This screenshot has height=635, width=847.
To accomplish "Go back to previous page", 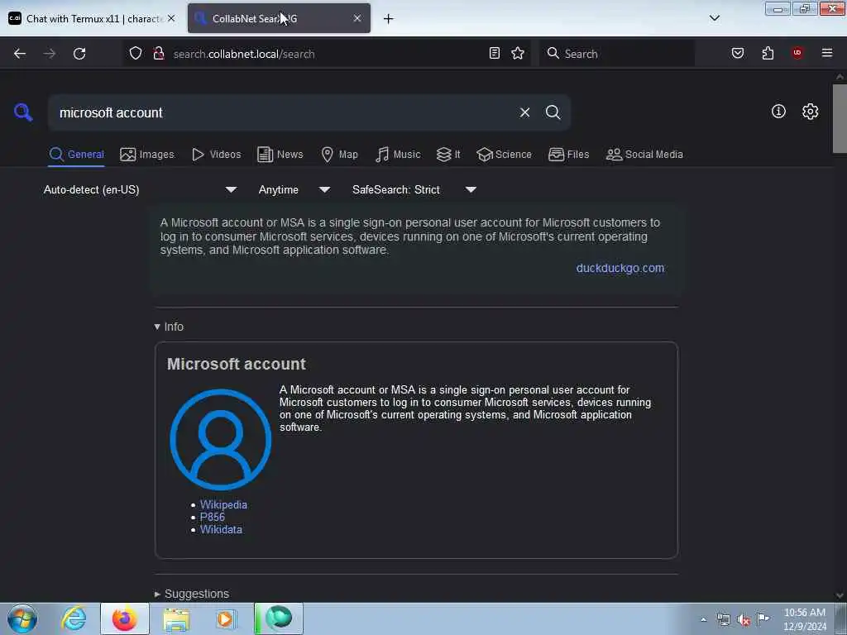I will [20, 54].
